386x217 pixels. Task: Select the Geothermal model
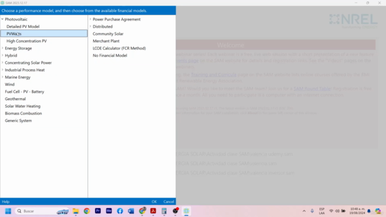pyautogui.click(x=15, y=99)
